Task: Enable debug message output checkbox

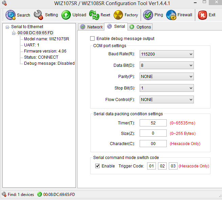Action: (92, 39)
